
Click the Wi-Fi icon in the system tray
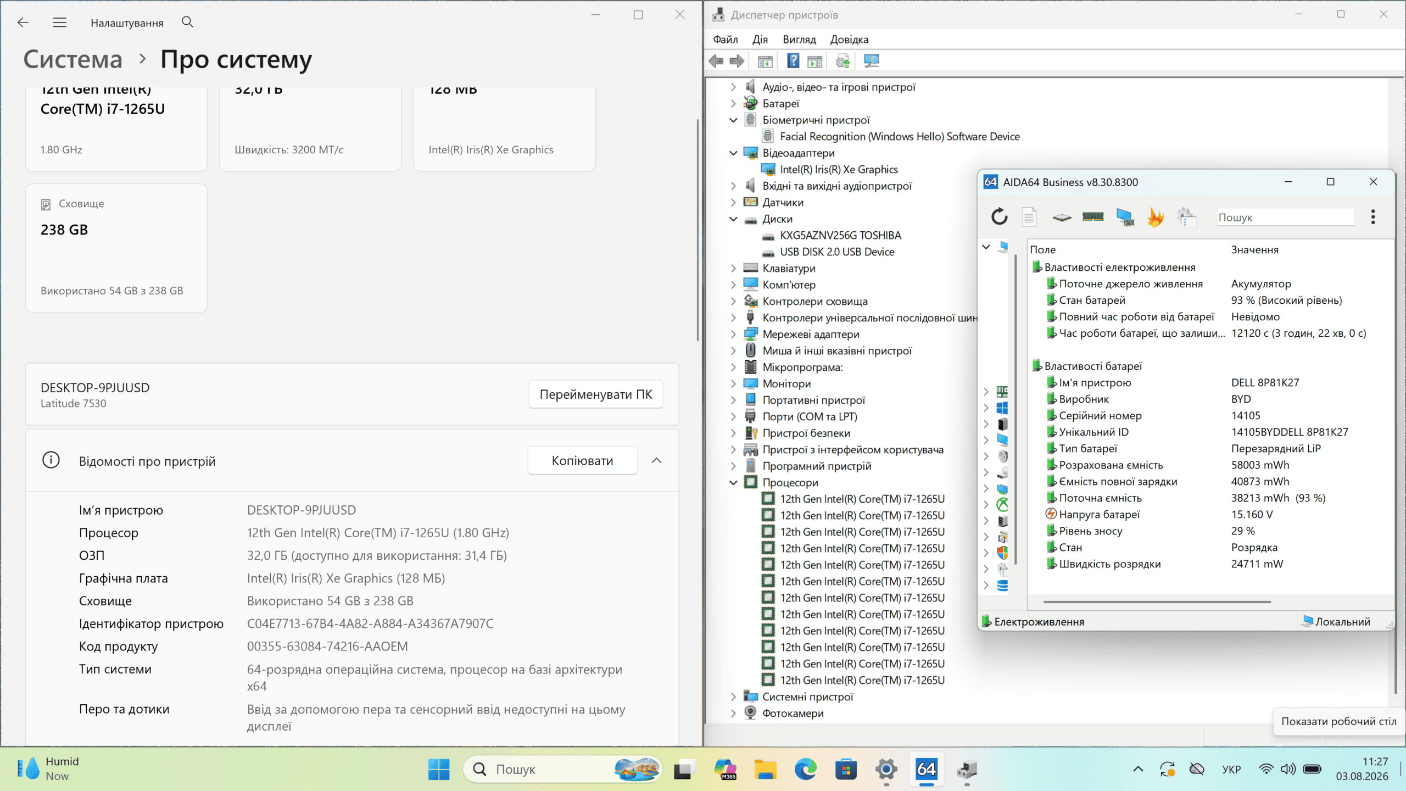pyautogui.click(x=1266, y=768)
